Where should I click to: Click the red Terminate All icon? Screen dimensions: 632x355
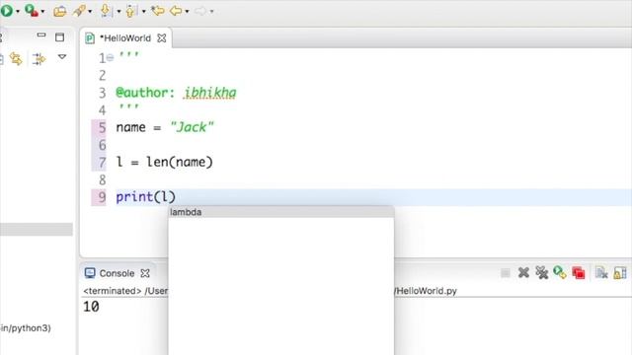point(579,273)
